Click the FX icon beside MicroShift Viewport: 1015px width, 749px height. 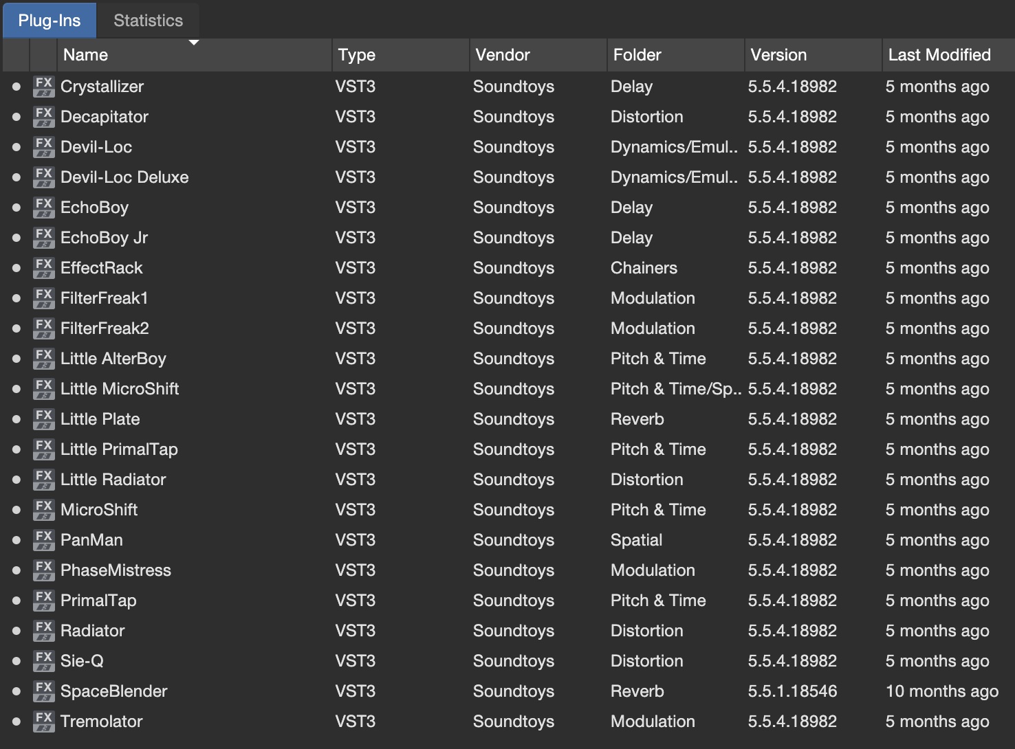(44, 510)
